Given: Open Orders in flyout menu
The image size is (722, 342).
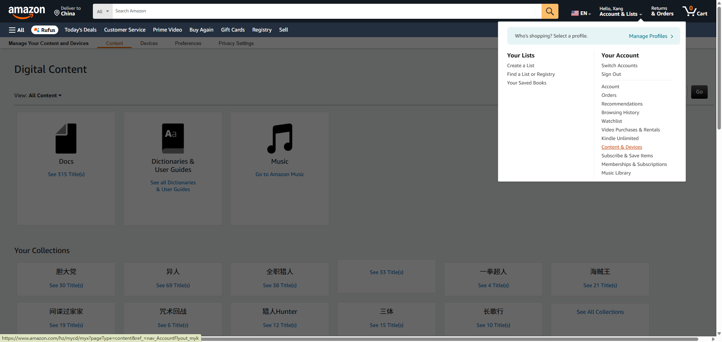Looking at the screenshot, I should coord(609,95).
